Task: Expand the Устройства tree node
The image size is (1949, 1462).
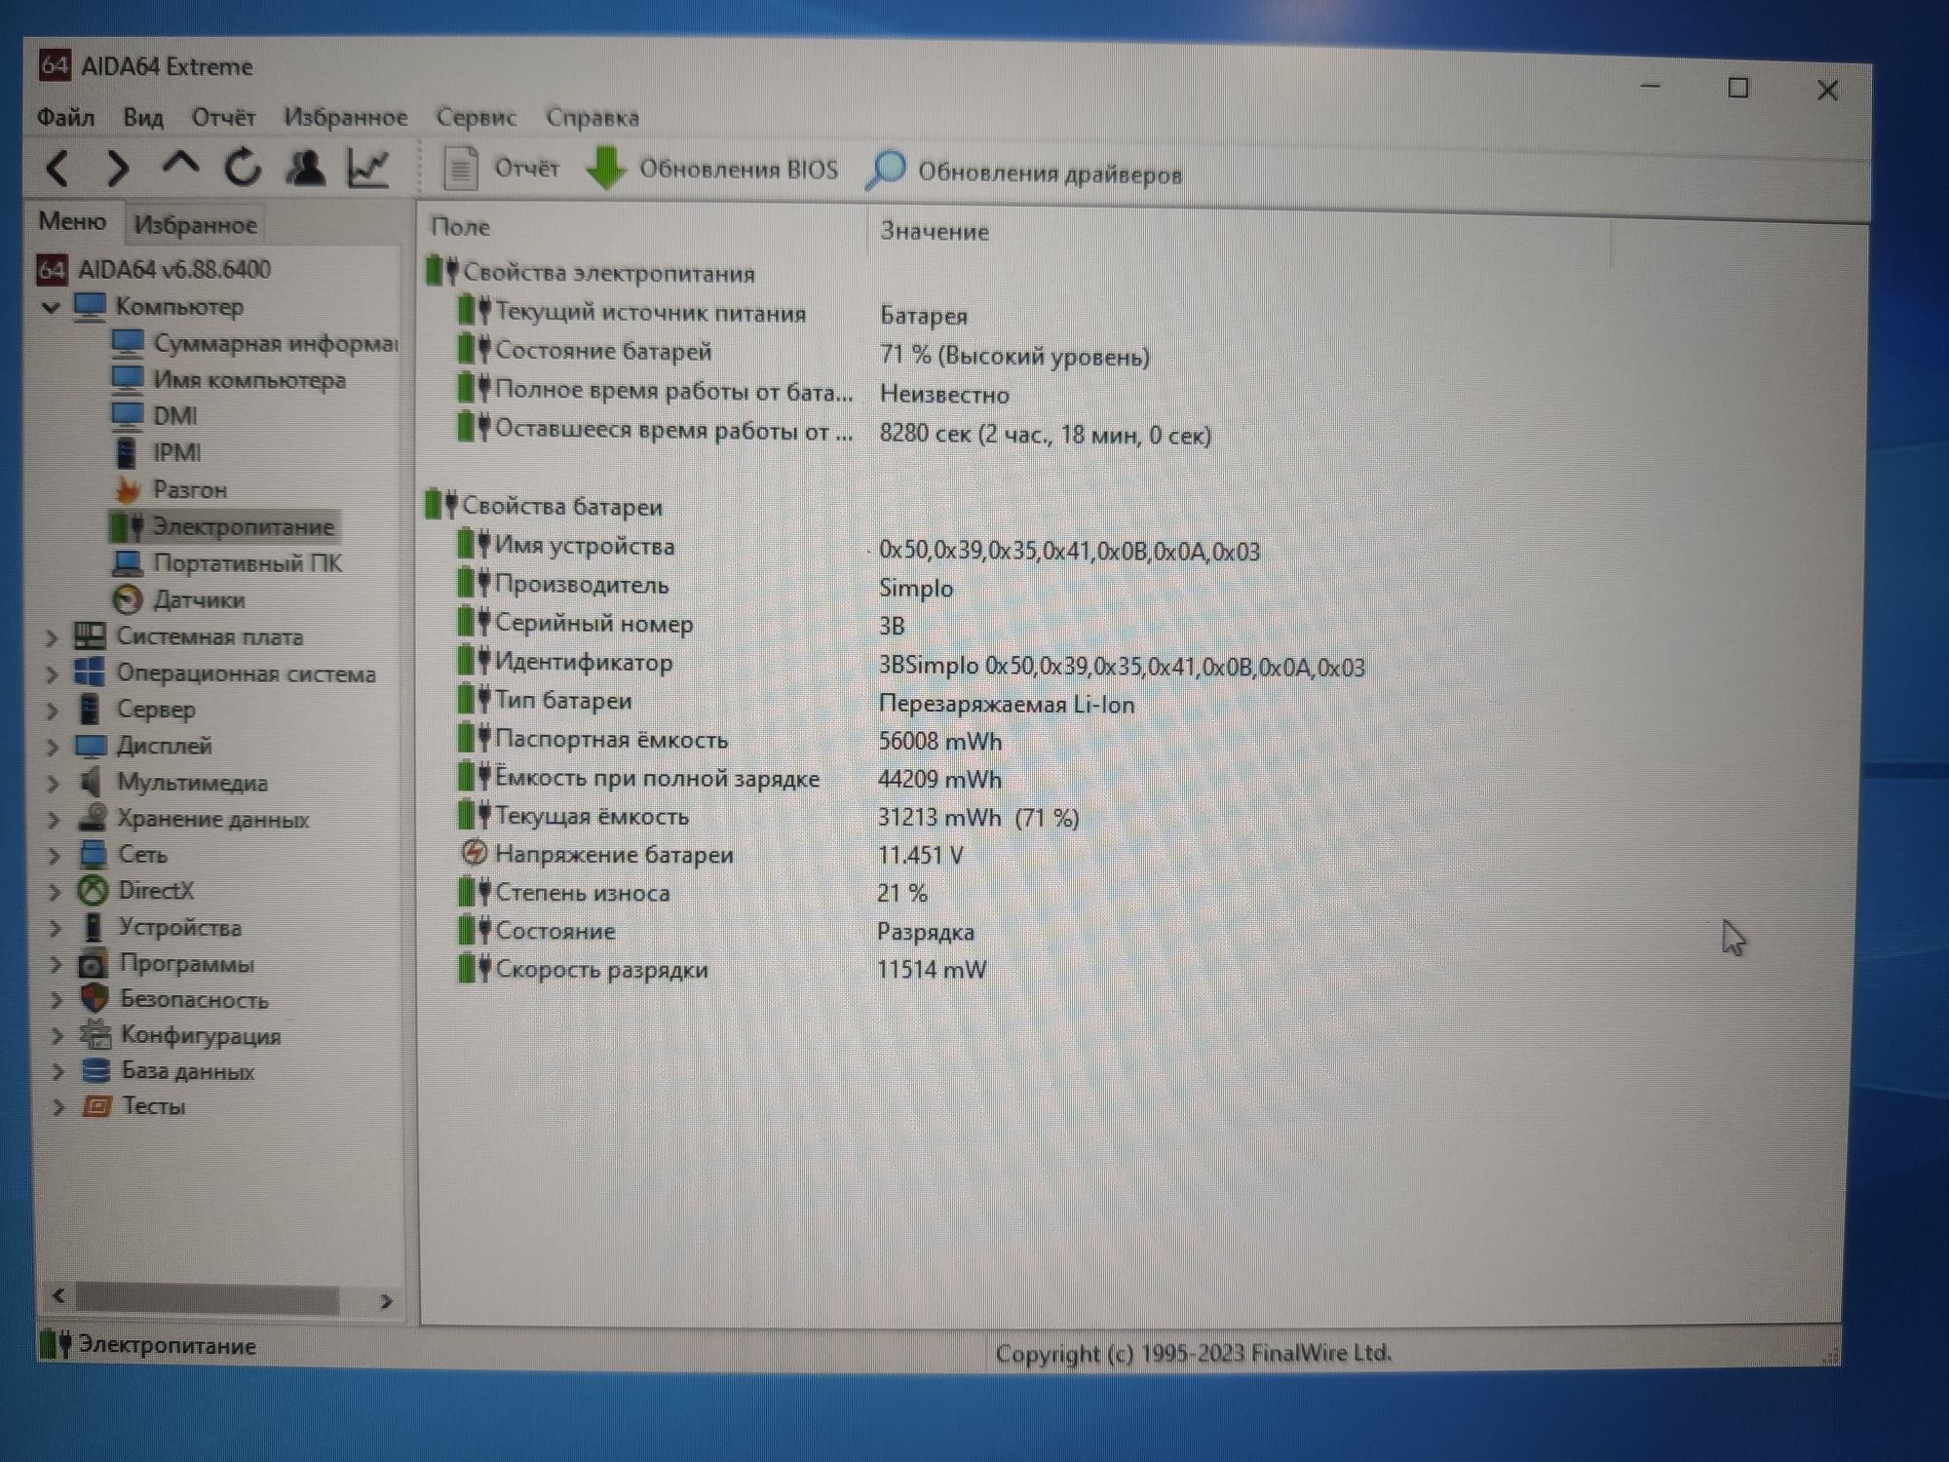Action: pos(55,928)
